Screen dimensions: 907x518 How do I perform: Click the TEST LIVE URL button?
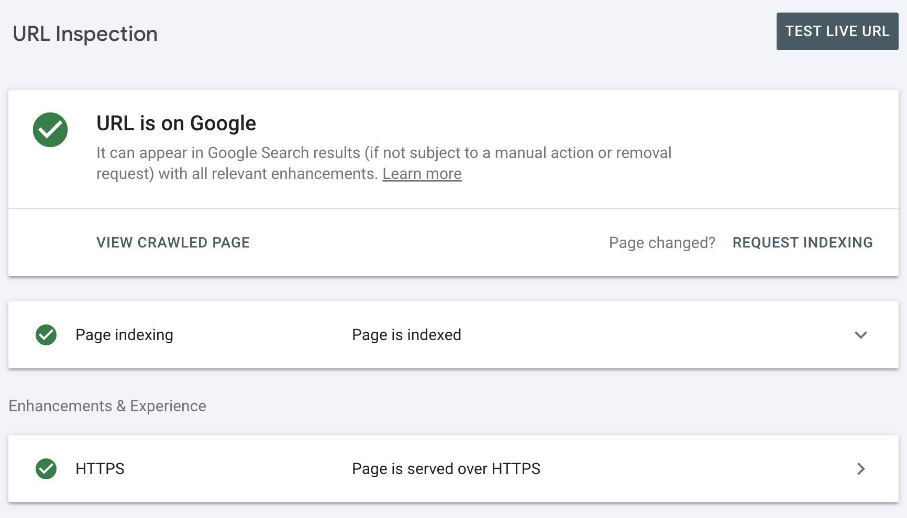pyautogui.click(x=837, y=31)
